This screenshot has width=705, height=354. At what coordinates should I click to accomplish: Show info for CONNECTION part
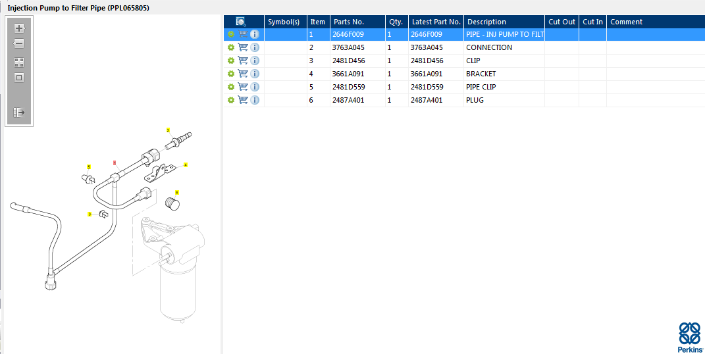255,47
